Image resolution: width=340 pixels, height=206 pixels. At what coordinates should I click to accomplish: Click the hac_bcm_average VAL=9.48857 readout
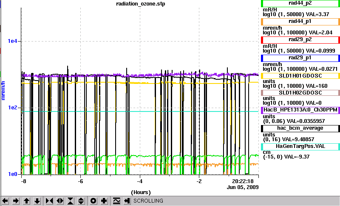[x=298, y=139]
